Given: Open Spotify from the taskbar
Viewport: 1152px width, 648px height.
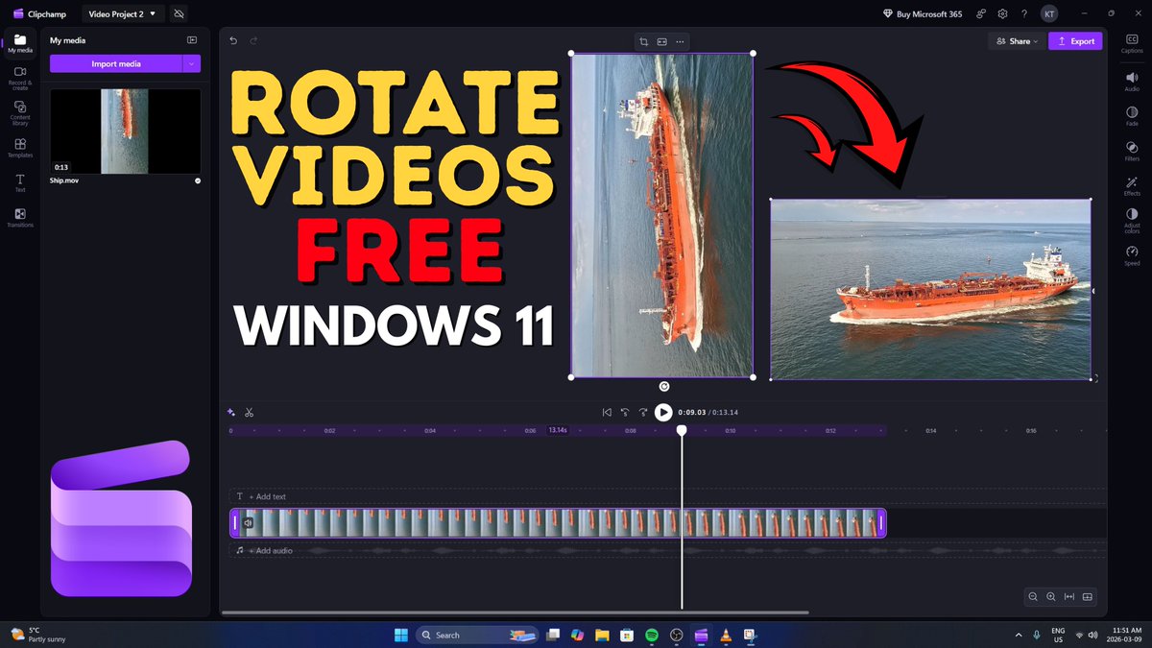Looking at the screenshot, I should coord(652,635).
